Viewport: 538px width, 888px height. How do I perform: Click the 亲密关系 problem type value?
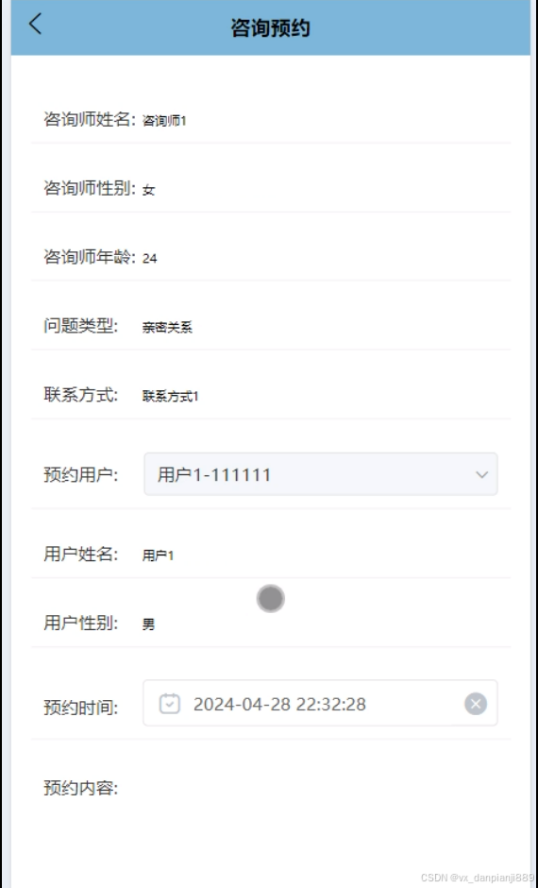(167, 328)
